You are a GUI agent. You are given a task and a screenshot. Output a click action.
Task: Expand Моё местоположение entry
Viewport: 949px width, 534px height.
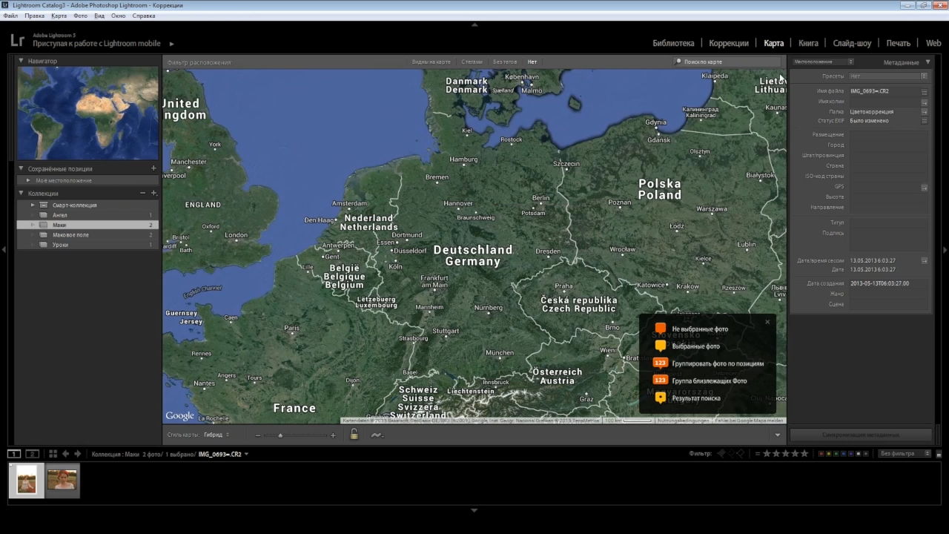pyautogui.click(x=28, y=180)
